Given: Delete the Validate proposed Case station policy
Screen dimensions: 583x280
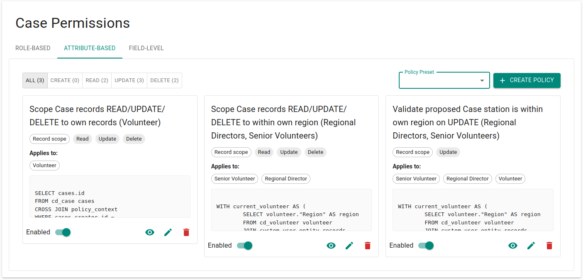Looking at the screenshot, I should pos(549,246).
